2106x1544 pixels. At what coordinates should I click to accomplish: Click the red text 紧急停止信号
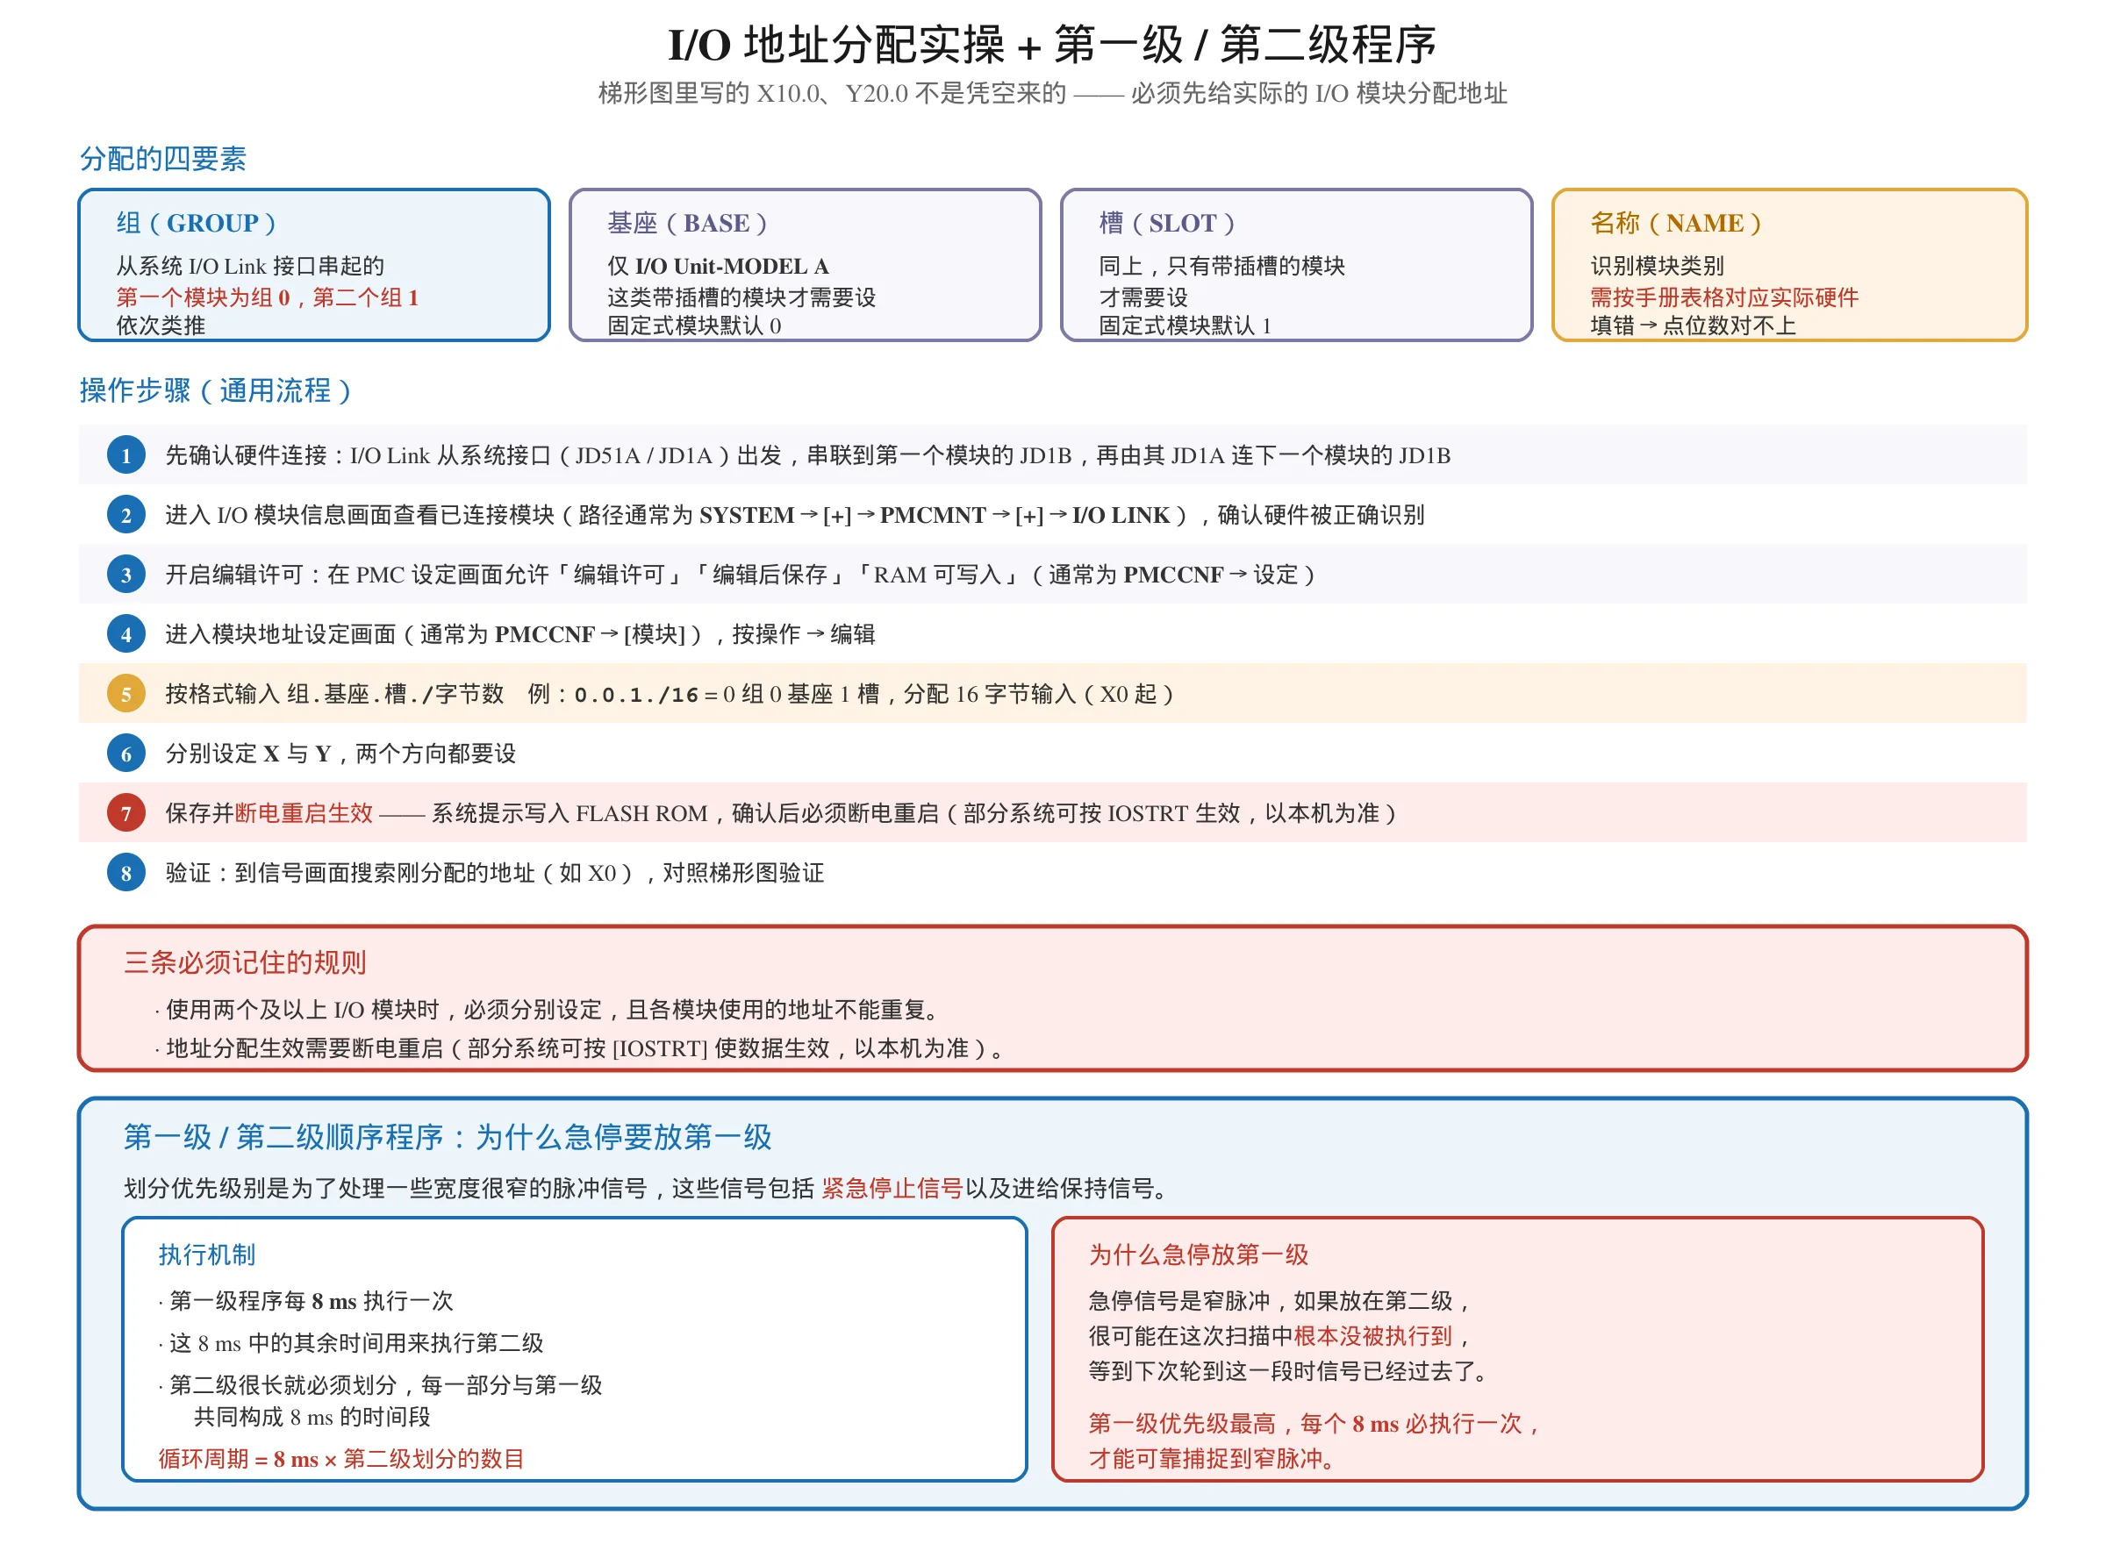(892, 1189)
